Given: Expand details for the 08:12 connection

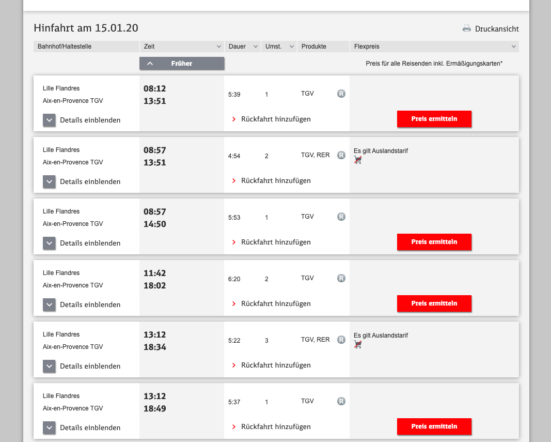Looking at the screenshot, I should (x=49, y=120).
